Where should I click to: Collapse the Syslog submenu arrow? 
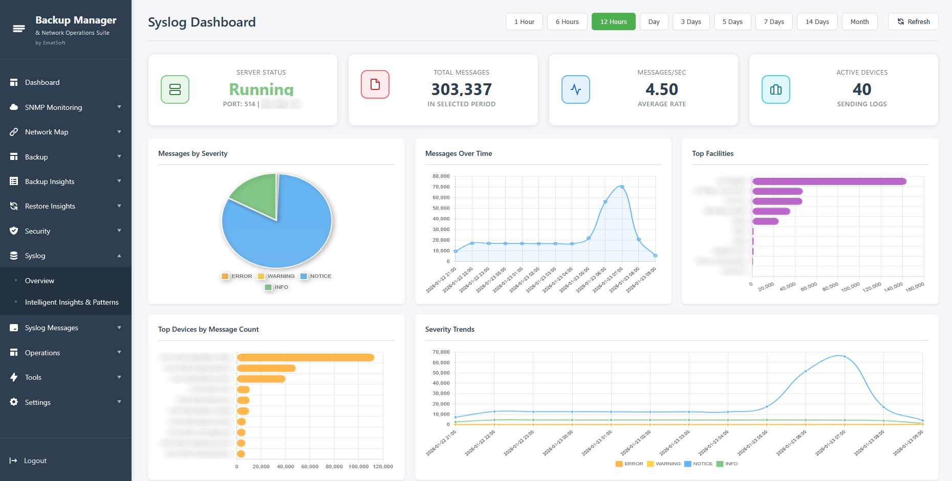pos(119,256)
